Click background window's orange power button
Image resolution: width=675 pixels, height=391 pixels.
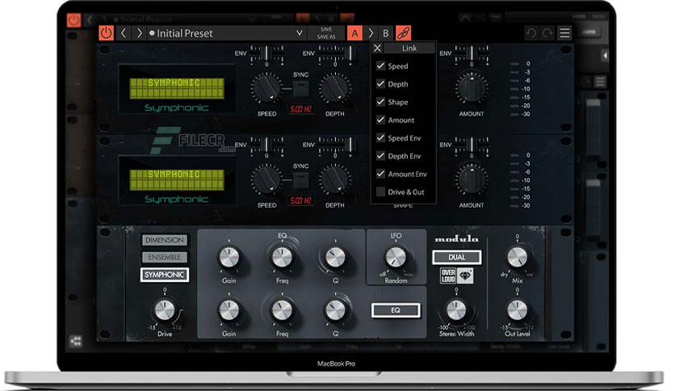coord(73,20)
